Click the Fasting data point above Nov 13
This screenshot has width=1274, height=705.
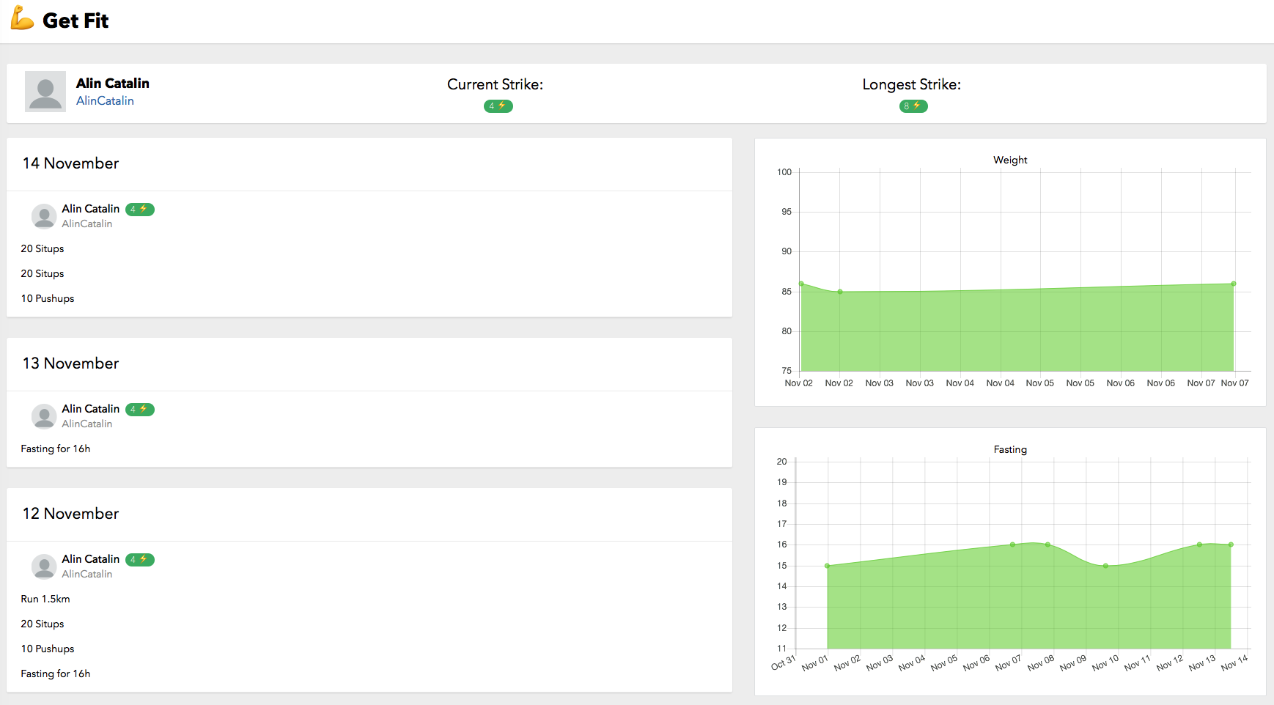point(1199,545)
